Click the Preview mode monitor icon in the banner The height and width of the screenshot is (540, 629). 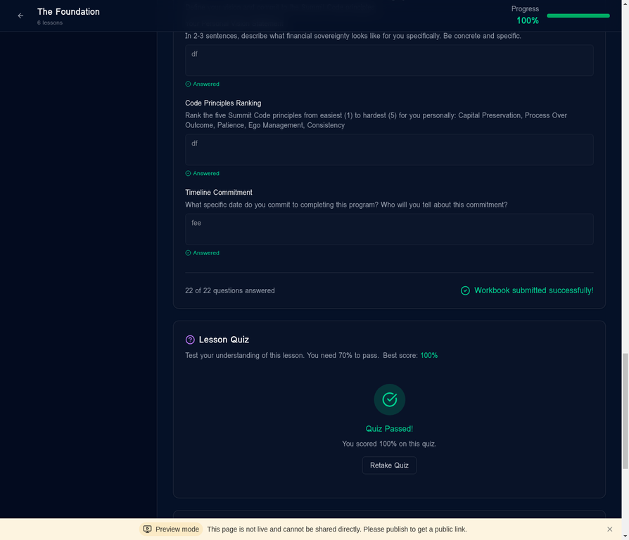[x=148, y=529]
